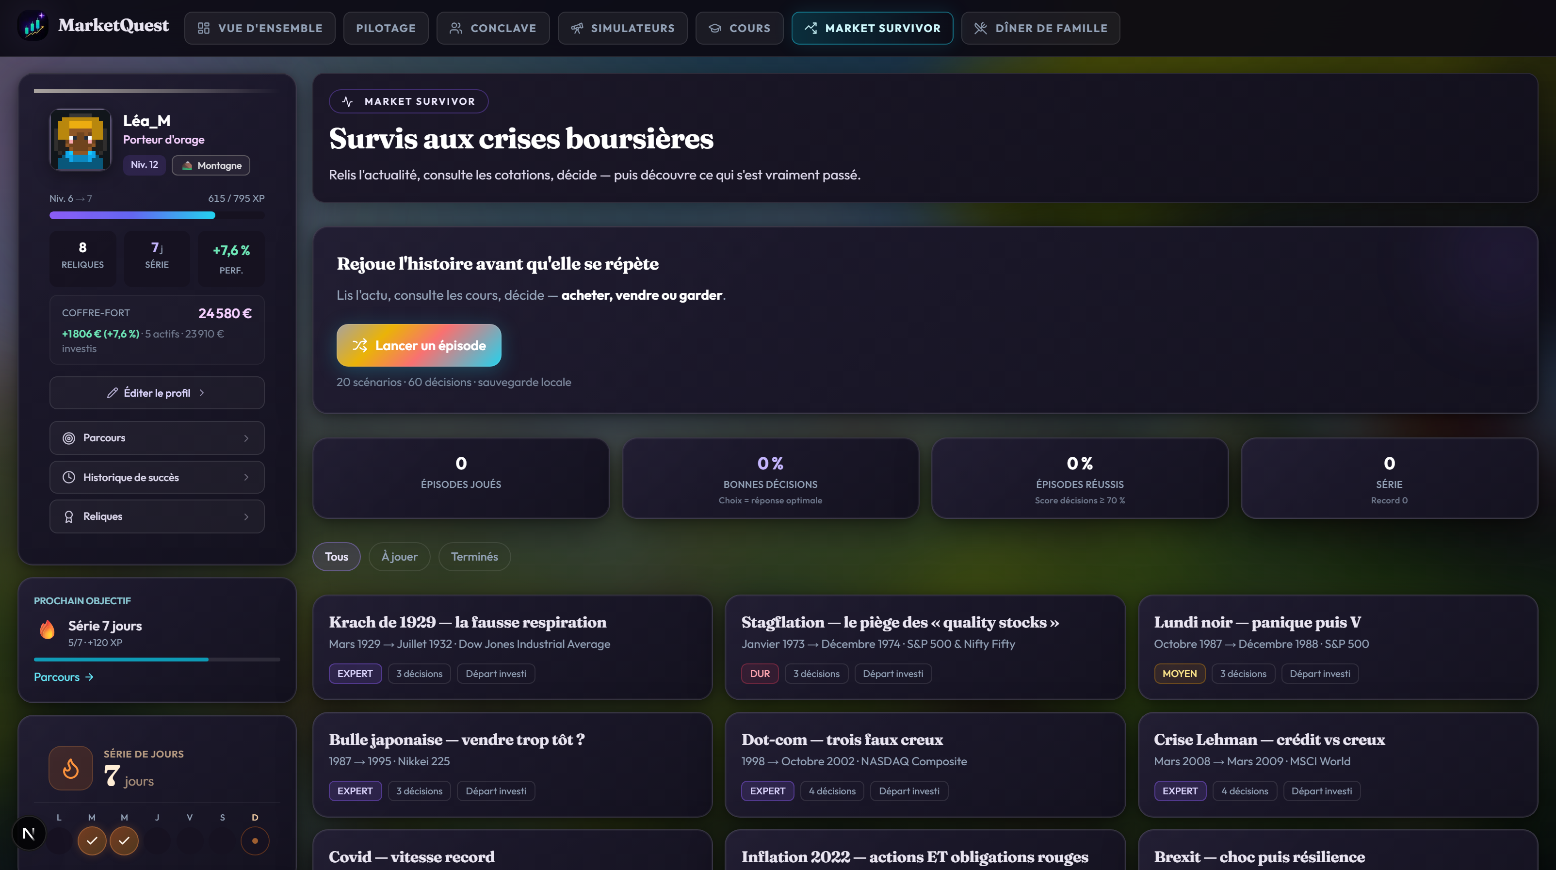
Task: Click the flame icon next to Série 7 jours
Action: 47,630
